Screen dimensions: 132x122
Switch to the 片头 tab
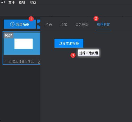[49, 24]
